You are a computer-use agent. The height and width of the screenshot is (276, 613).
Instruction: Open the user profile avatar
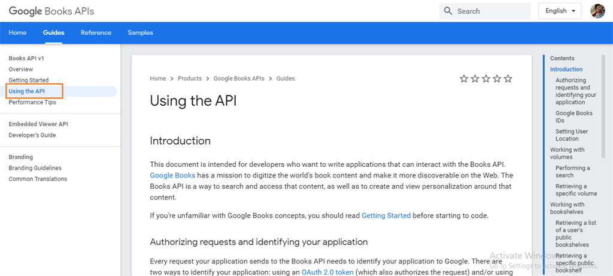point(598,11)
